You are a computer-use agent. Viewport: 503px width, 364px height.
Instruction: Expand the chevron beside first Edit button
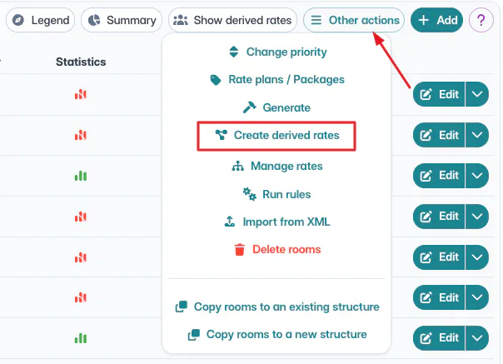click(477, 94)
